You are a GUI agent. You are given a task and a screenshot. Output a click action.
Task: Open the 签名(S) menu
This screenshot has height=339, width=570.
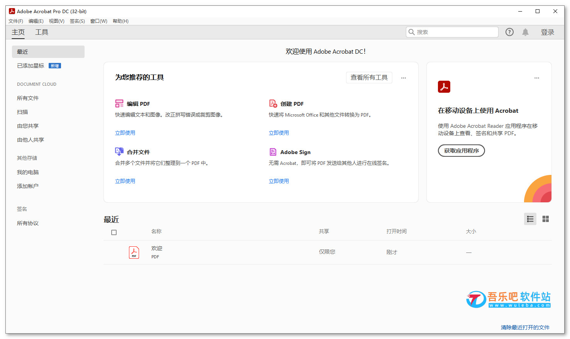[77, 21]
